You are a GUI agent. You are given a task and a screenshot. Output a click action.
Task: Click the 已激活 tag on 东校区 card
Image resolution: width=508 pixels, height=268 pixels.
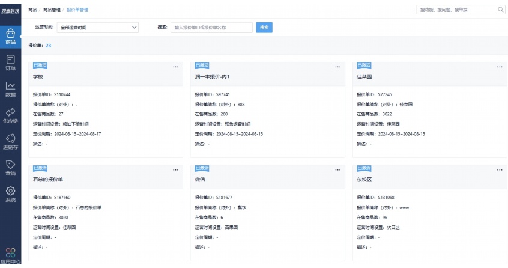(x=364, y=168)
